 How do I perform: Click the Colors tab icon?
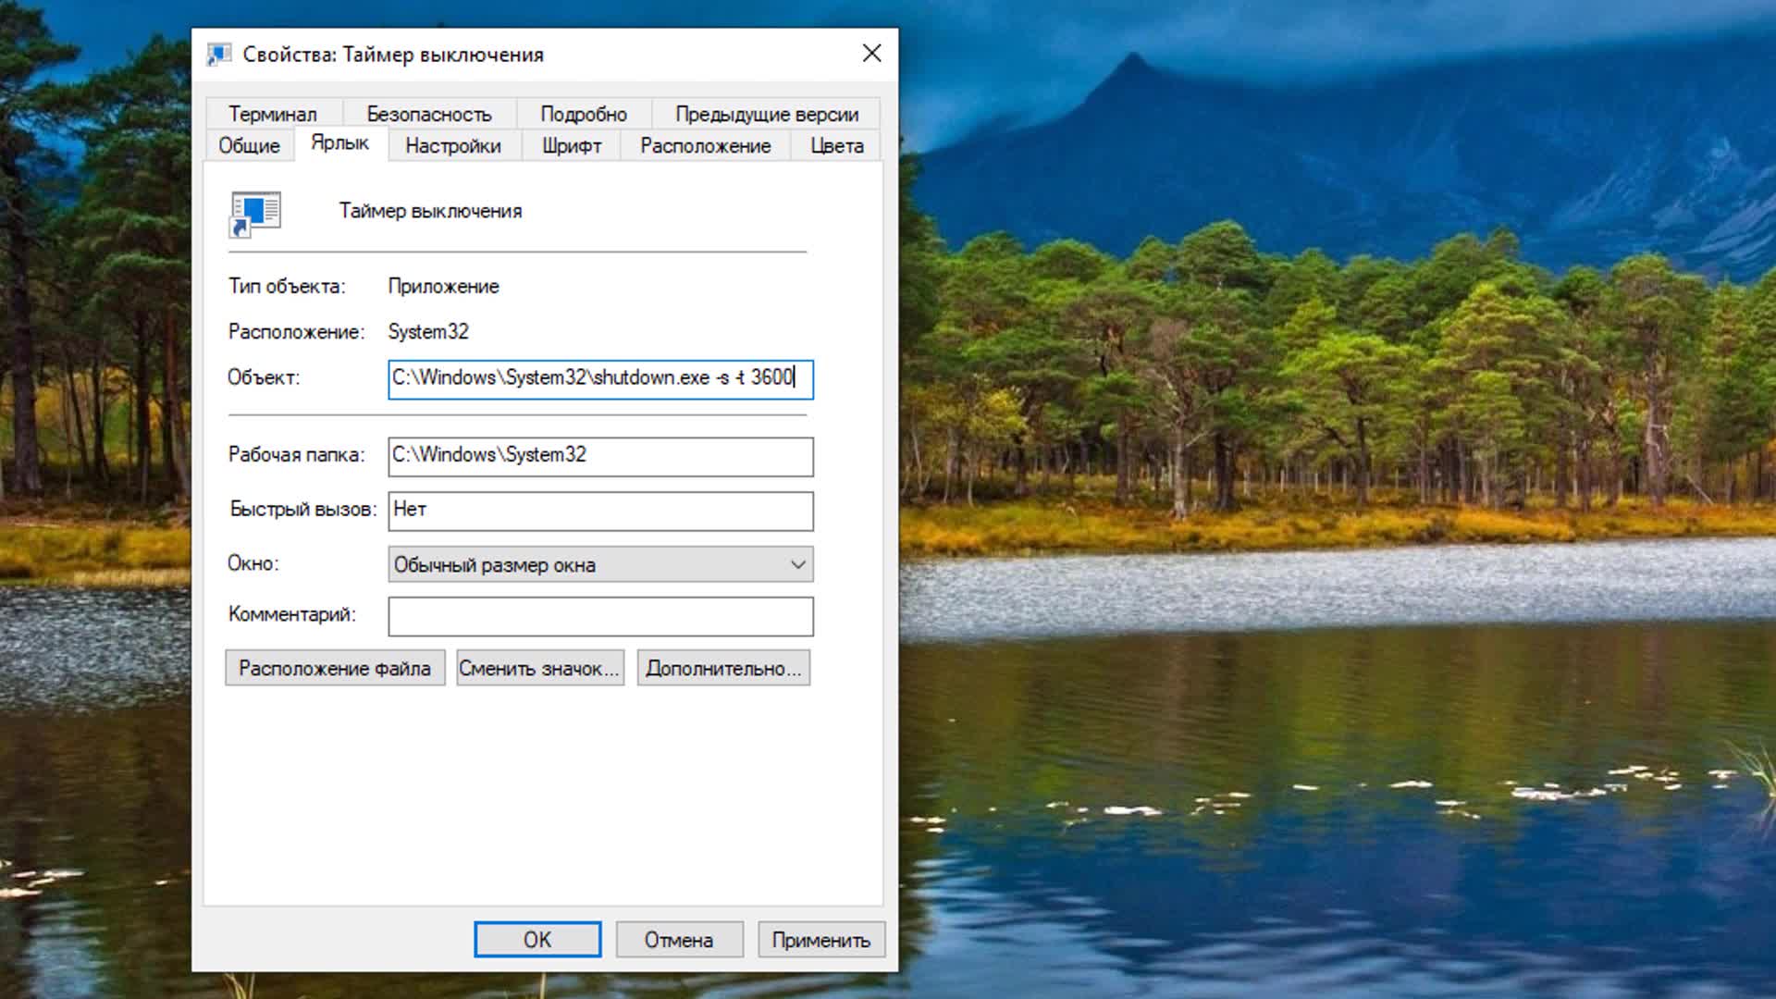click(835, 145)
